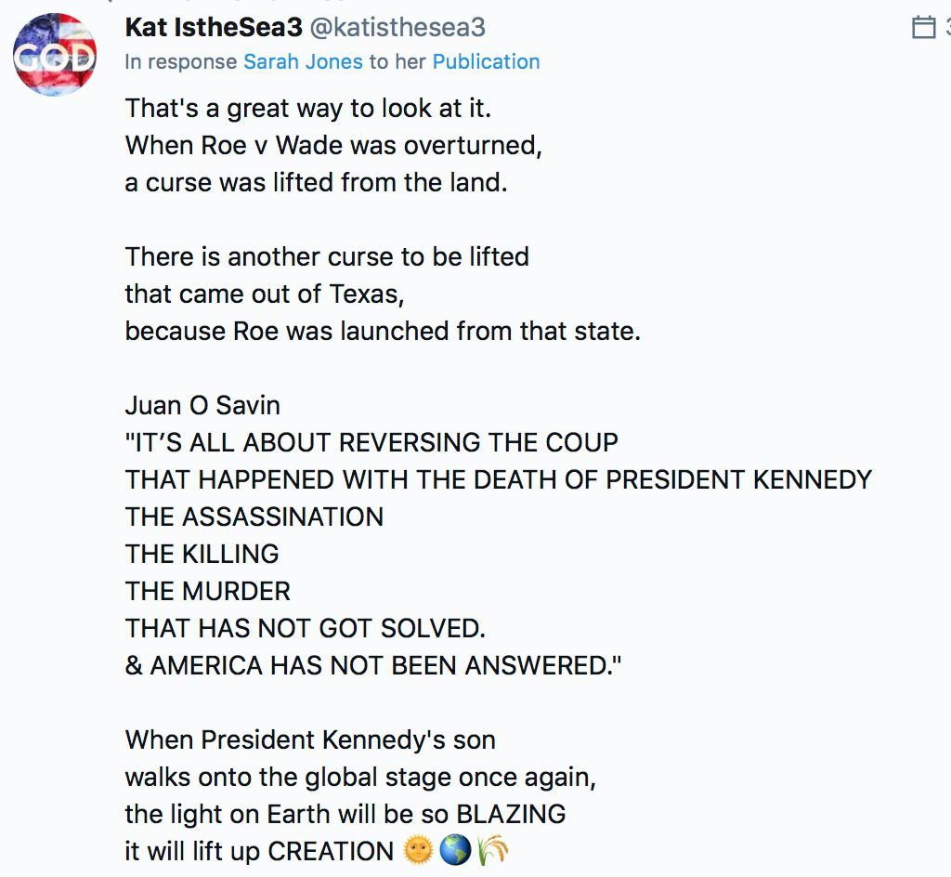The width and height of the screenshot is (951, 877).
Task: Click the "When Roe v Wade was overturned" line
Action: click(333, 146)
